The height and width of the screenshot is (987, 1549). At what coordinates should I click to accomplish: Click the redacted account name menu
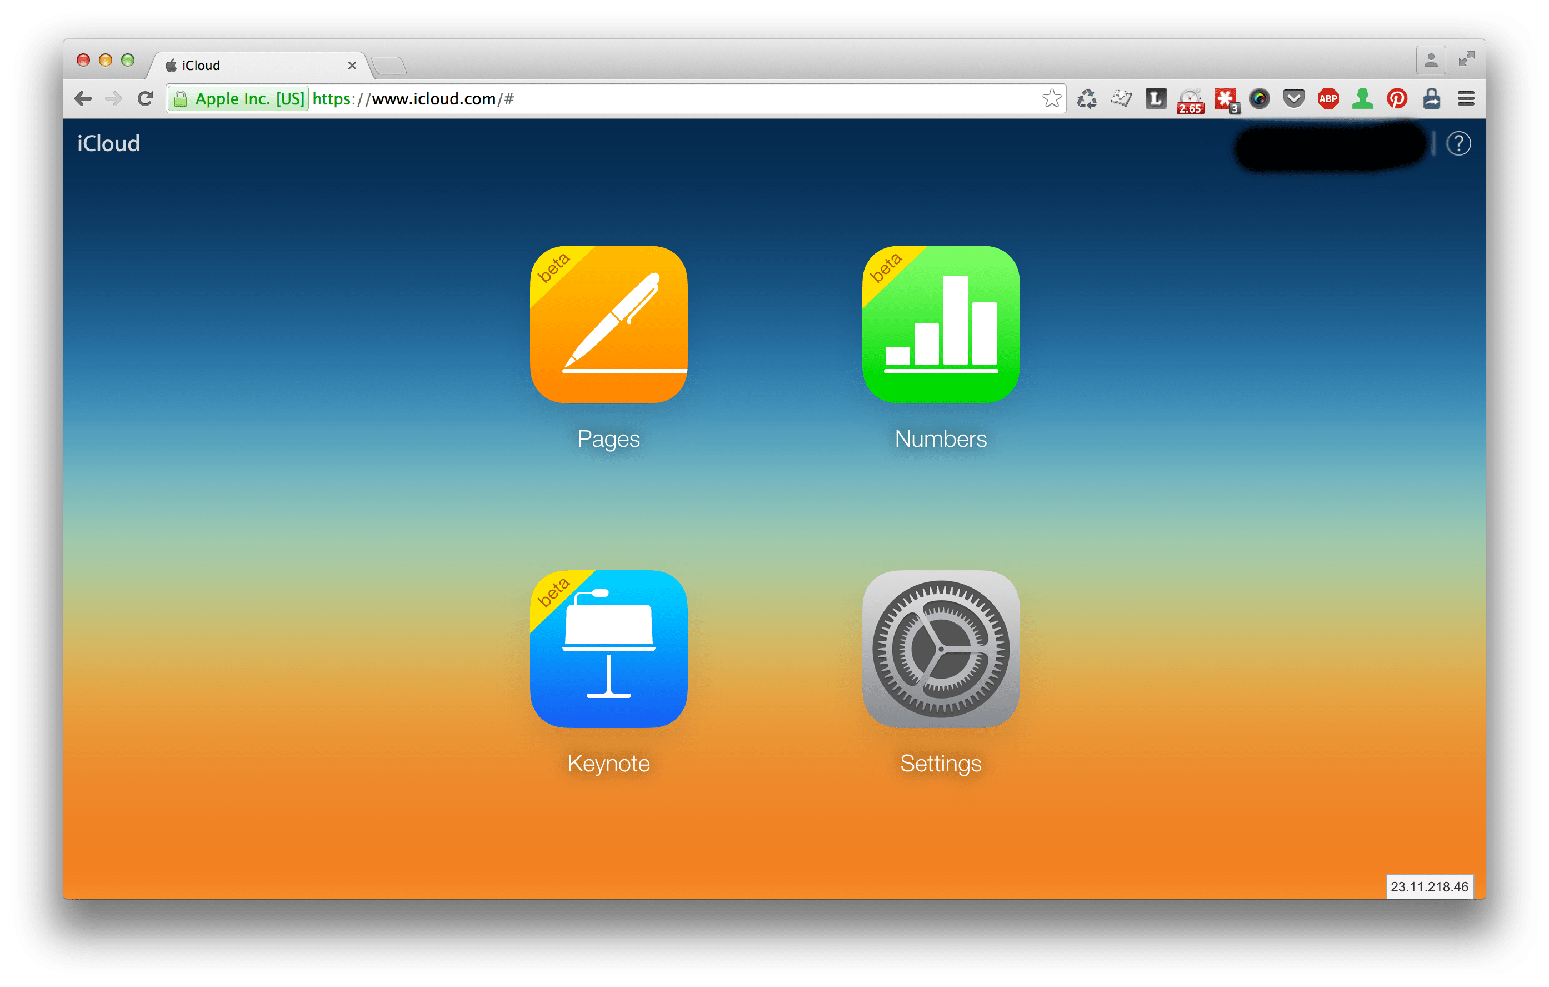pyautogui.click(x=1330, y=147)
